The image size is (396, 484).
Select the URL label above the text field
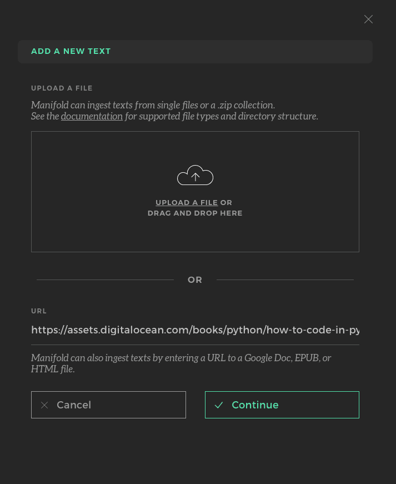pos(39,311)
